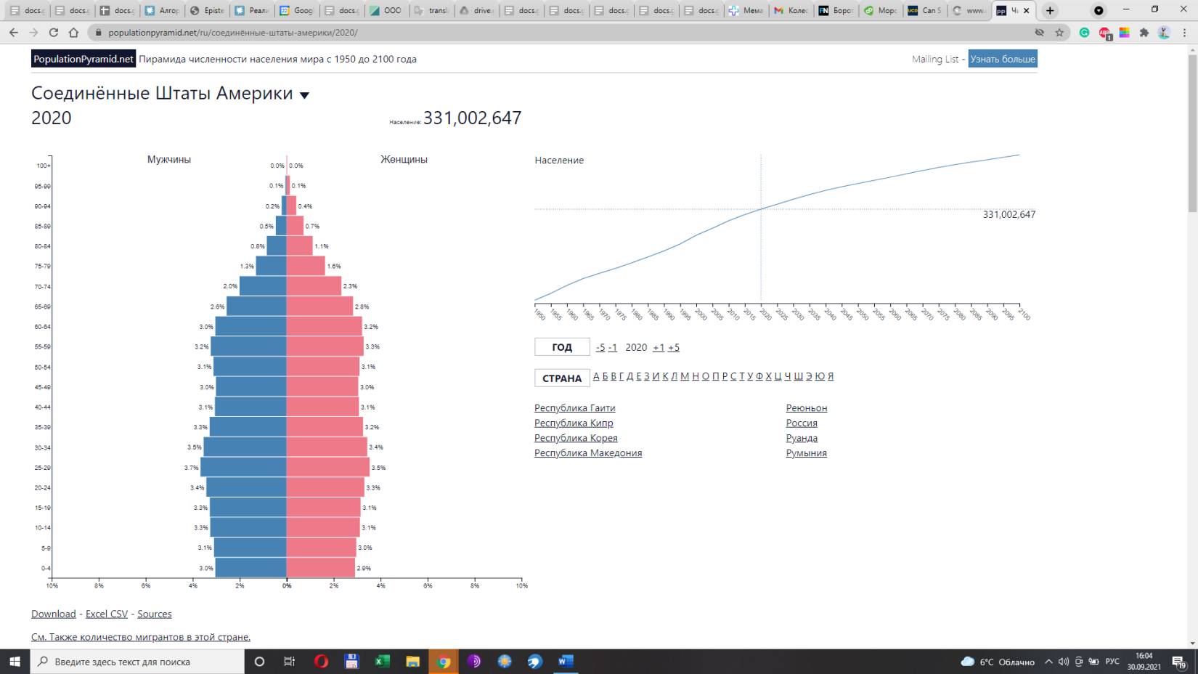Screen dimensions: 1198x674
Task: Open a new browser tab
Action: 1050,10
